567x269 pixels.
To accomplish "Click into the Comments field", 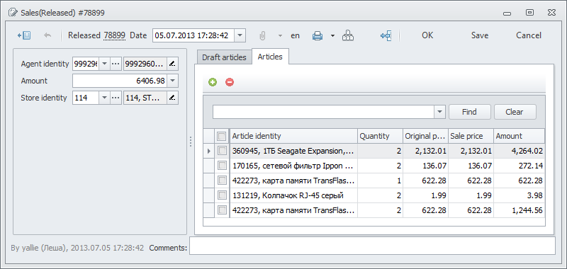I will pyautogui.click(x=373, y=246).
